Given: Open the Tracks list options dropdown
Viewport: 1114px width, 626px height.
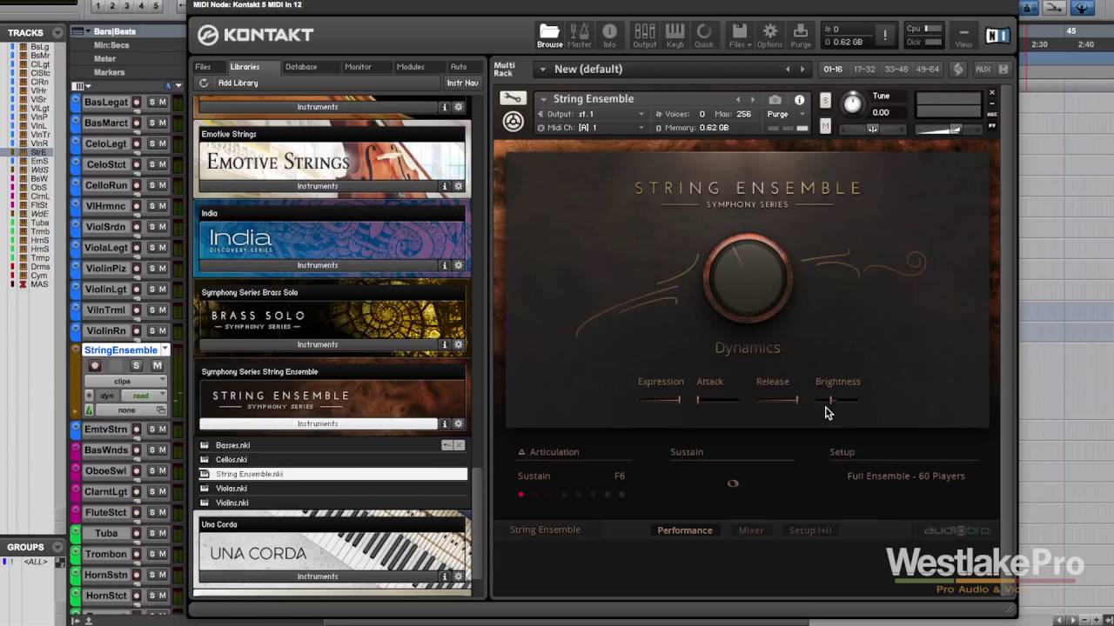Looking at the screenshot, I should point(57,32).
